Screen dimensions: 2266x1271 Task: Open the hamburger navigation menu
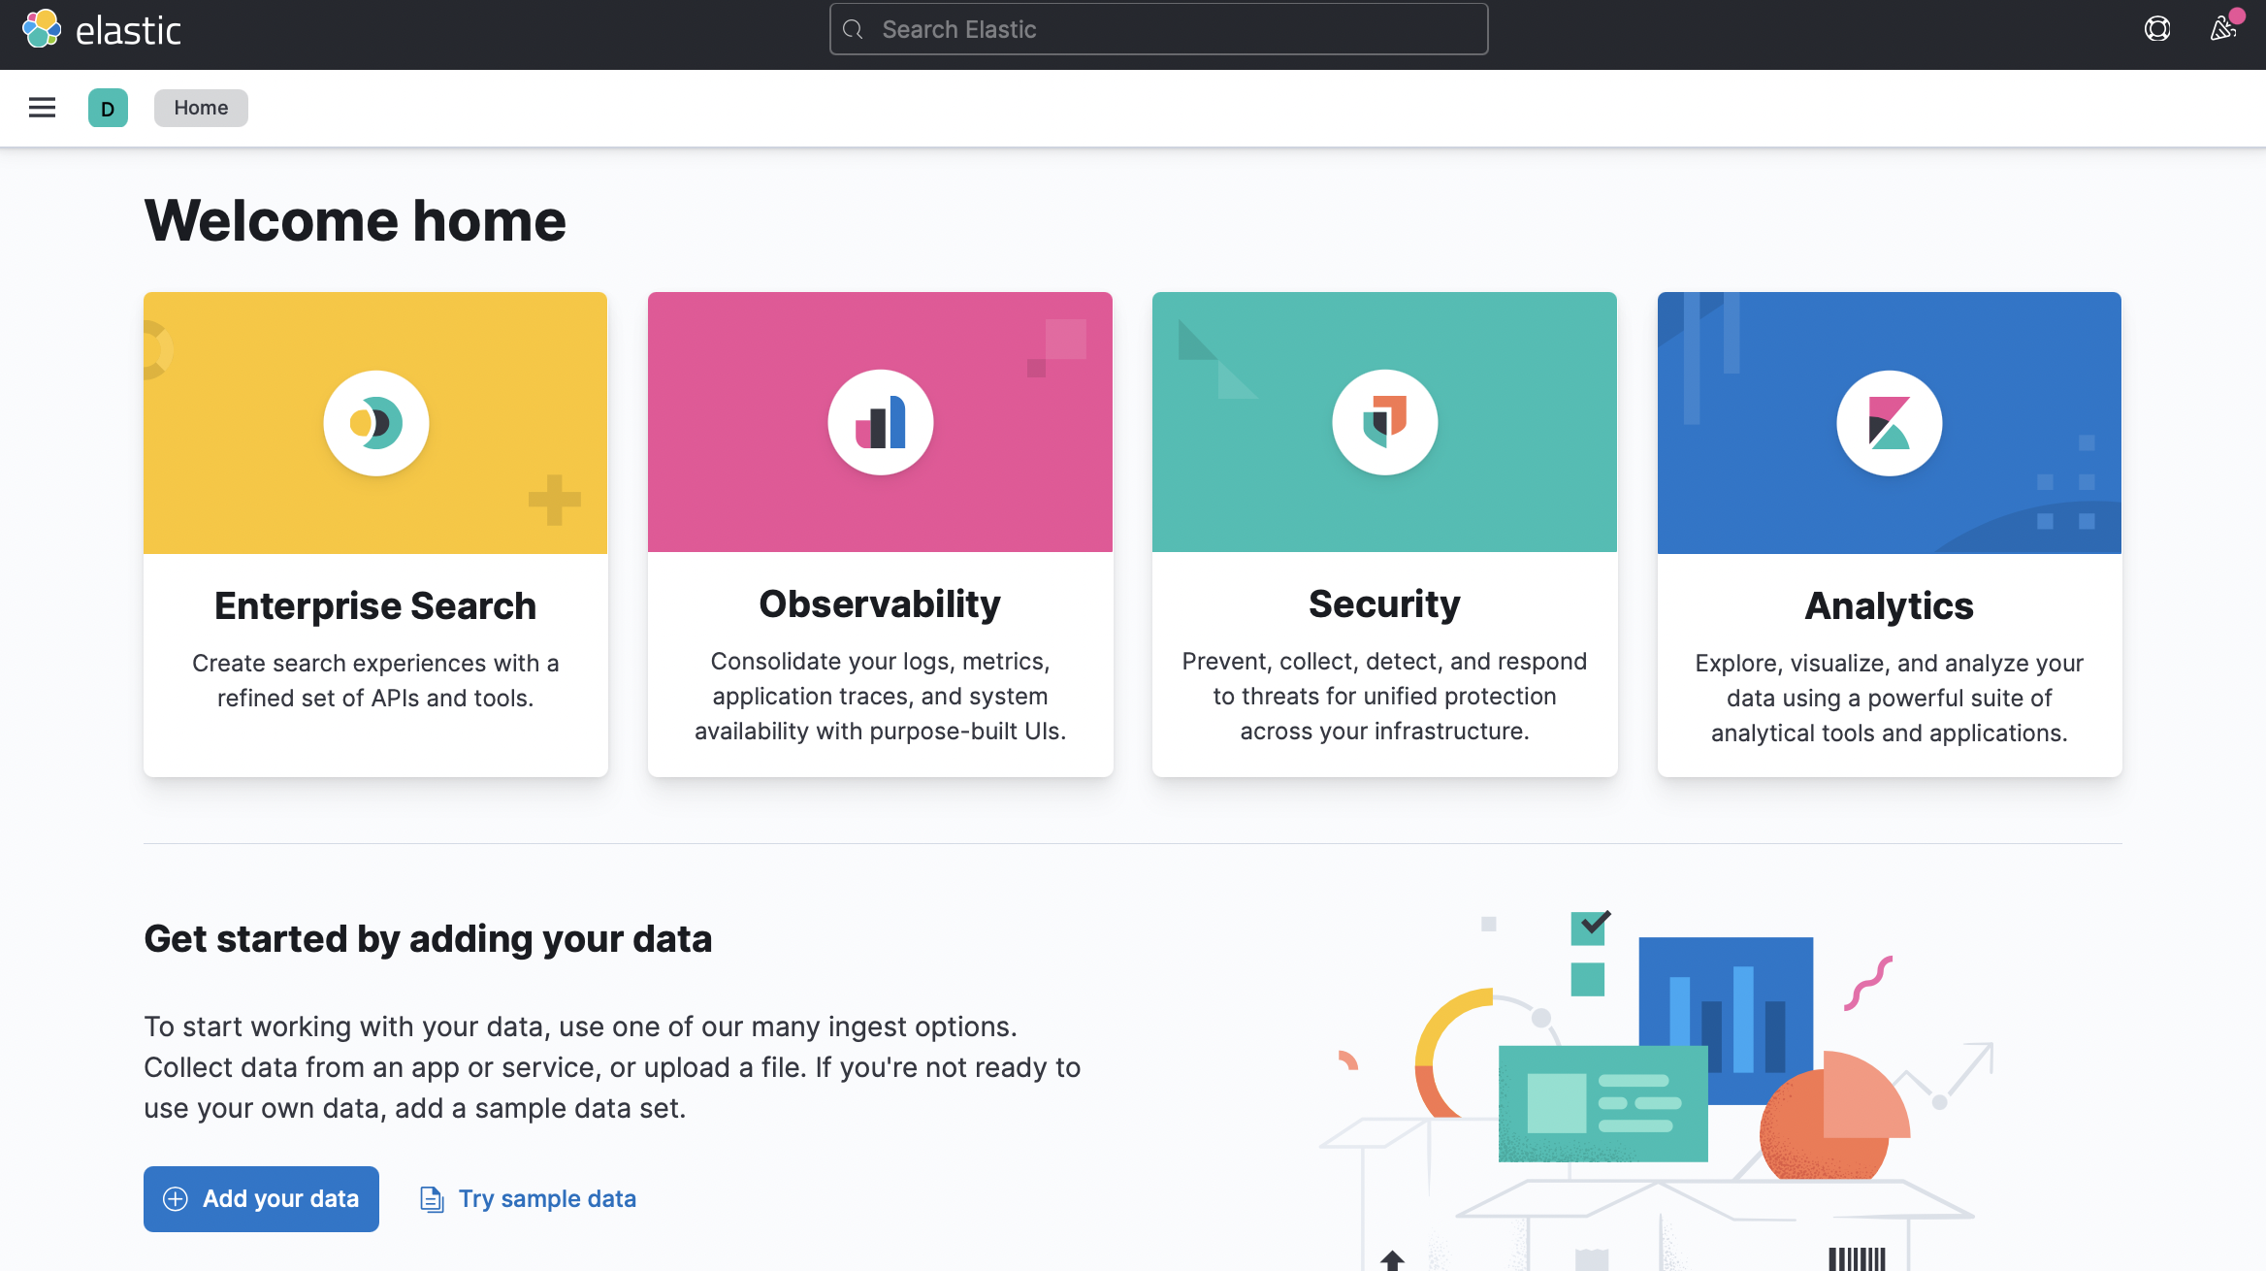42,108
